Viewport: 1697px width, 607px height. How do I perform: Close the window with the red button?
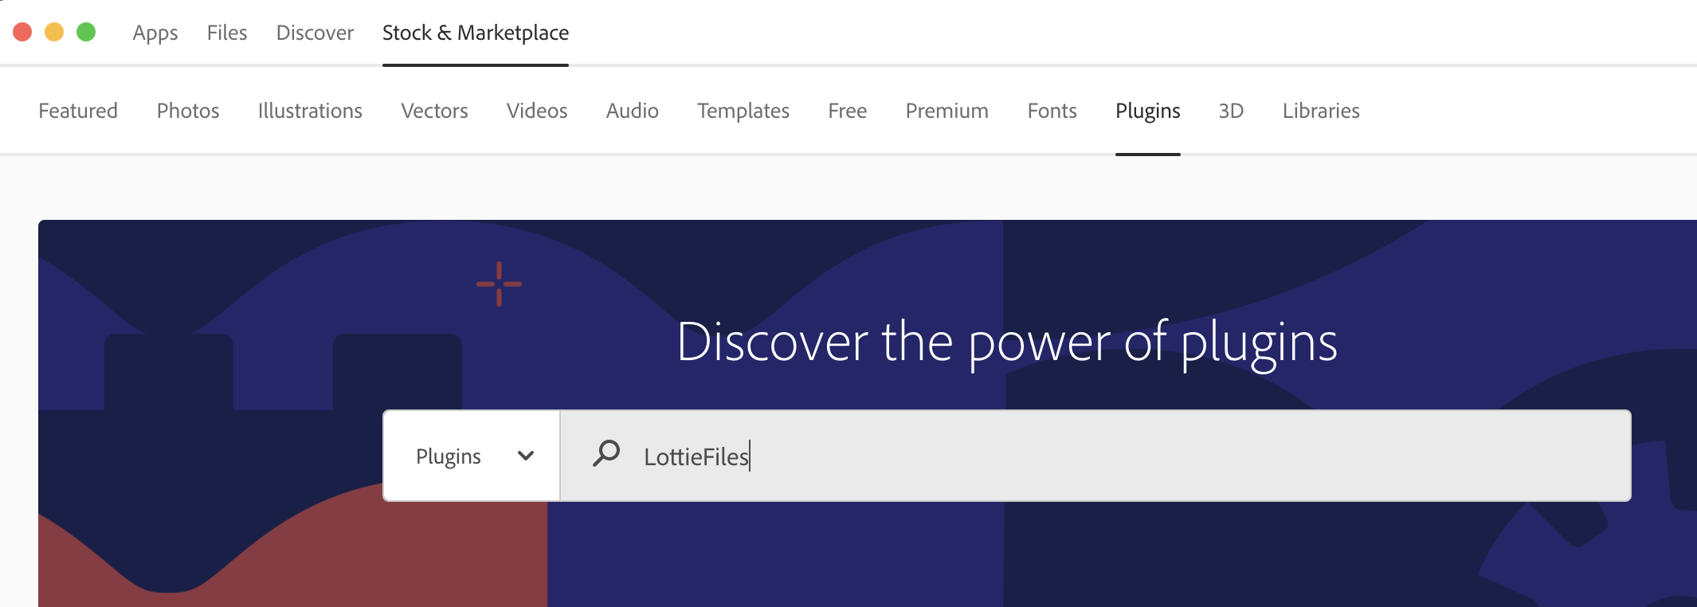(x=22, y=32)
